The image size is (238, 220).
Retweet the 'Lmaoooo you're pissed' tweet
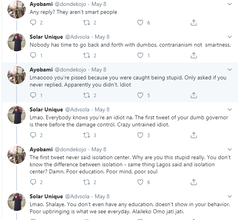pyautogui.click(x=86, y=95)
